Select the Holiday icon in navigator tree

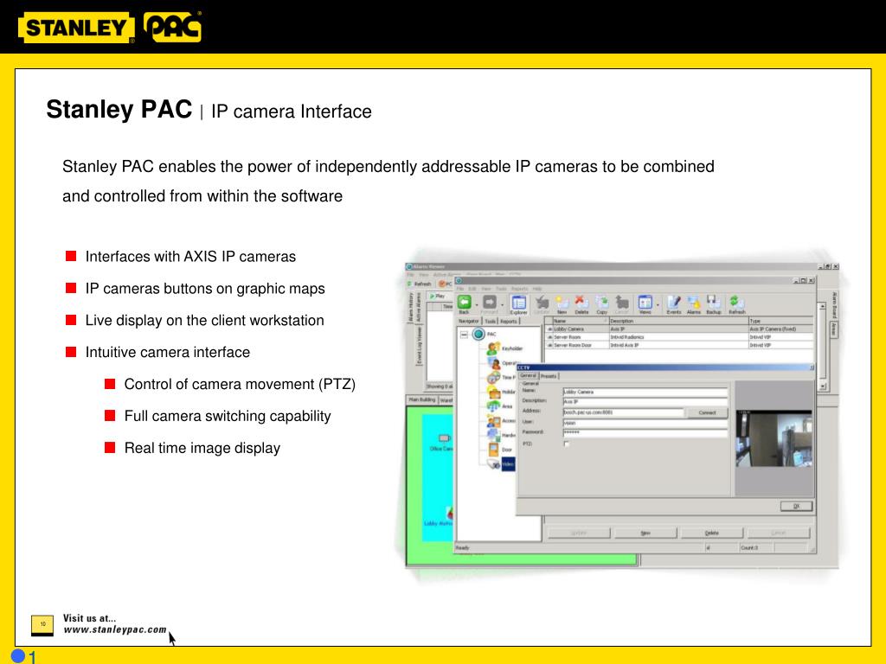tap(494, 392)
